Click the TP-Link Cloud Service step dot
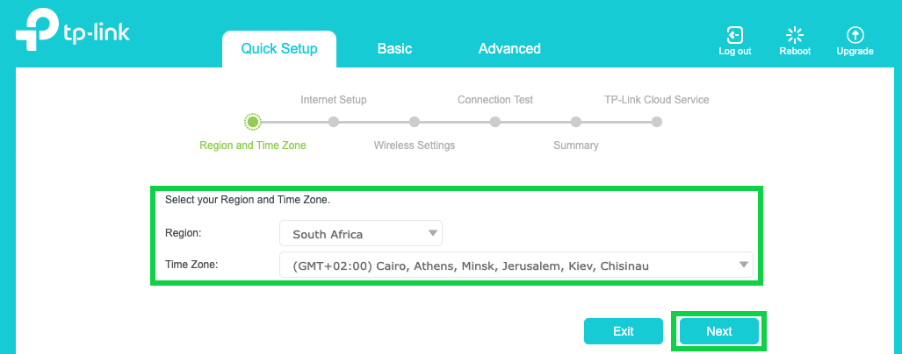Screen dimensions: 902x354 (657, 122)
